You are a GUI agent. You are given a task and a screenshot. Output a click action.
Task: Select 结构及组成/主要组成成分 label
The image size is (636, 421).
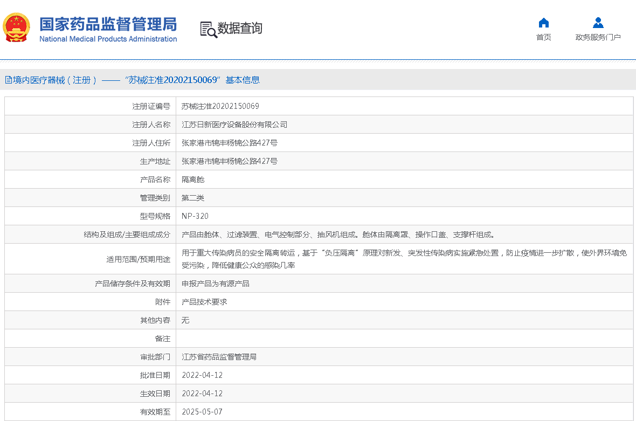(127, 234)
